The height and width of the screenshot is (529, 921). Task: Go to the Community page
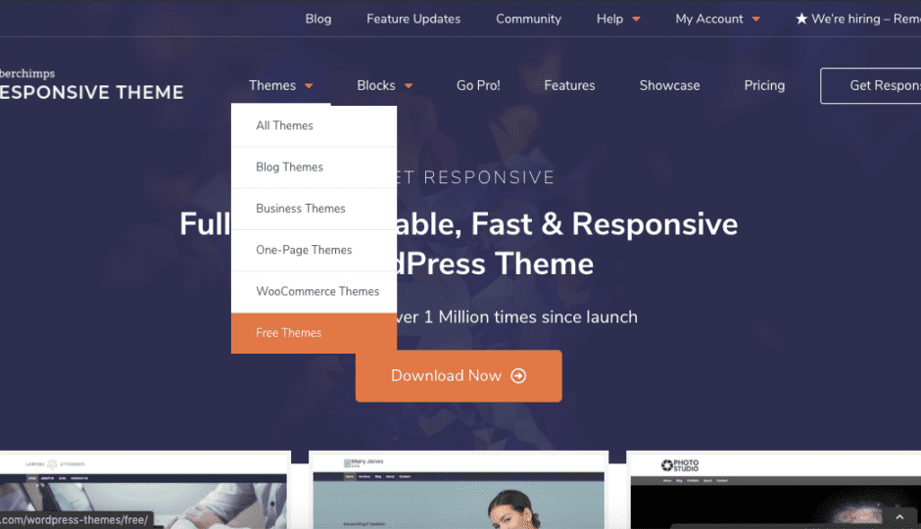[x=529, y=19]
